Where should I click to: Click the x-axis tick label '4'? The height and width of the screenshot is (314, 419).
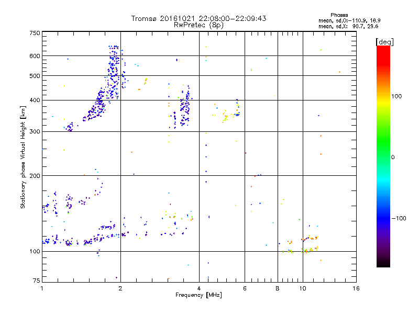point(199,288)
